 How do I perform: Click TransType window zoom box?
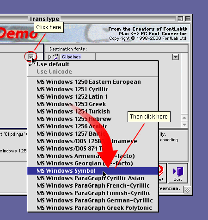[180, 19]
